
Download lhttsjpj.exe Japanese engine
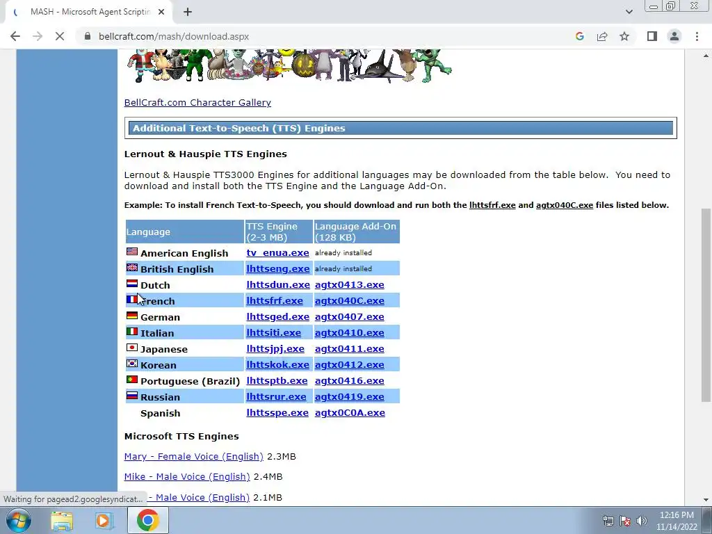point(275,349)
